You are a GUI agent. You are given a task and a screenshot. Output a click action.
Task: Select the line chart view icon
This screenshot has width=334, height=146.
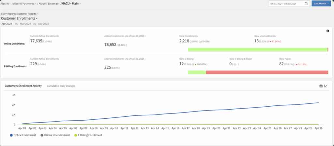pos(326,86)
